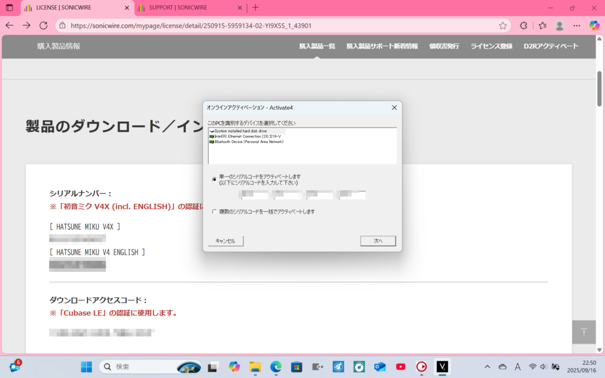
Task: Expand the system tray hidden icons chevron
Action: coord(487,366)
